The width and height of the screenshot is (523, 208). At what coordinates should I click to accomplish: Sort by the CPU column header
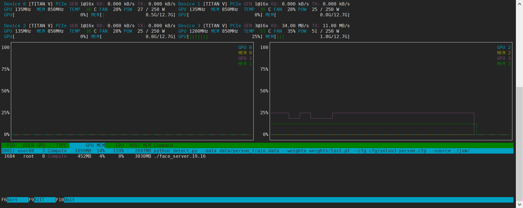point(120,145)
